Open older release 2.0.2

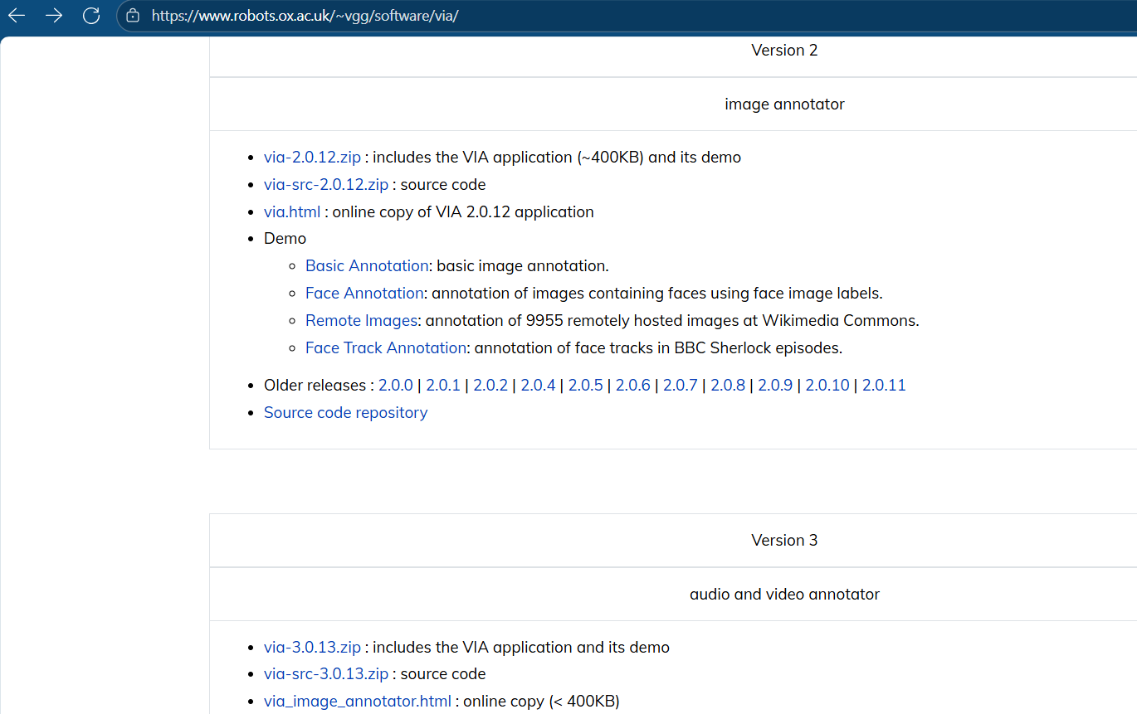tap(490, 385)
